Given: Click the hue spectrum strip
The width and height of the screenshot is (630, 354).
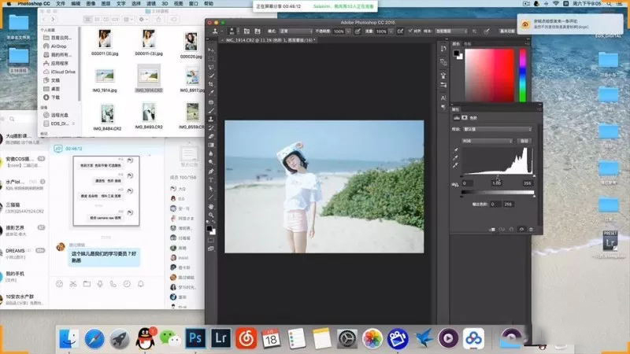Looking at the screenshot, I should (x=523, y=76).
